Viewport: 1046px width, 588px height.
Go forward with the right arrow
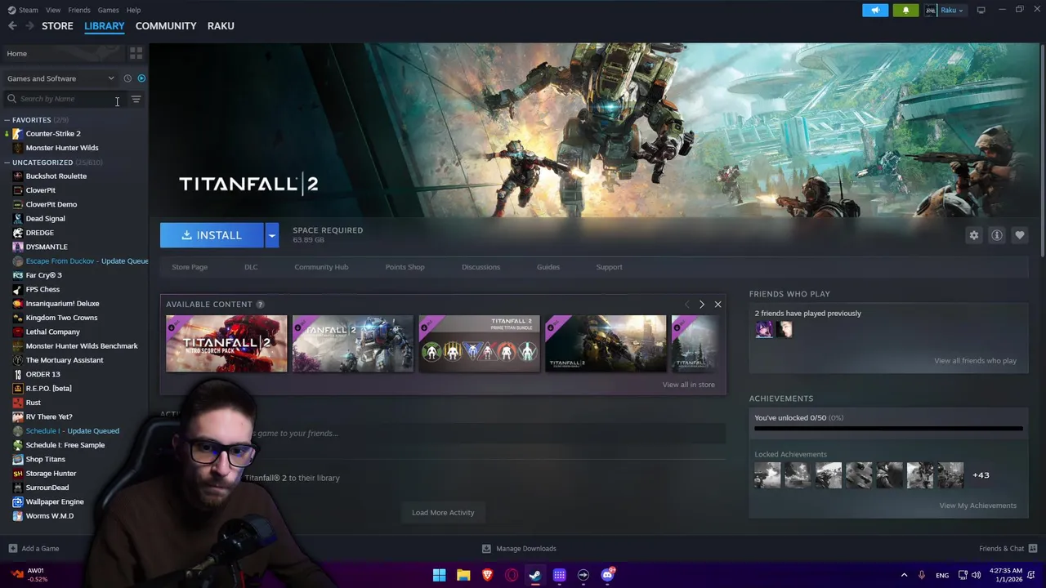pyautogui.click(x=30, y=26)
